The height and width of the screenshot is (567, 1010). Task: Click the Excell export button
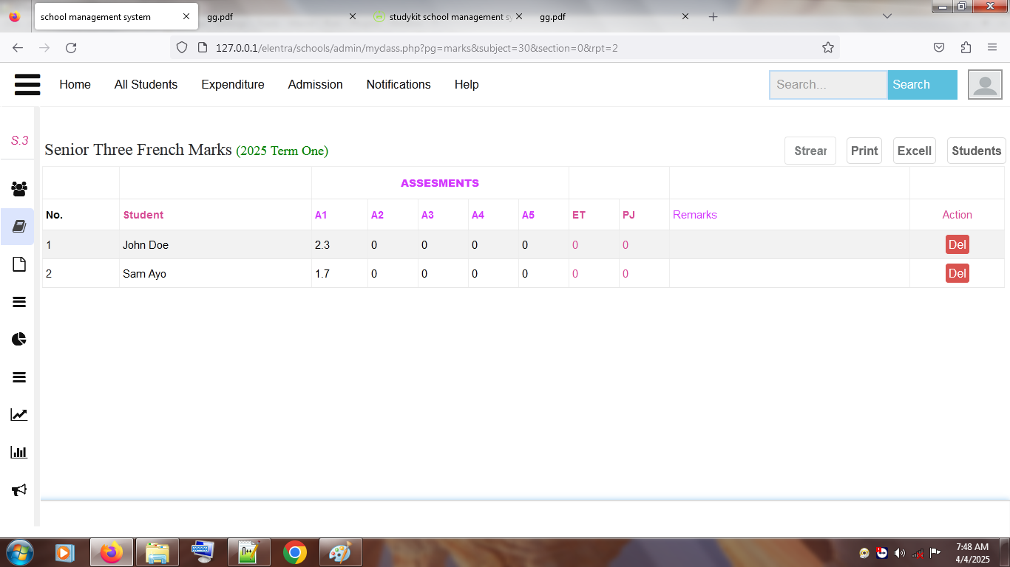pos(914,150)
